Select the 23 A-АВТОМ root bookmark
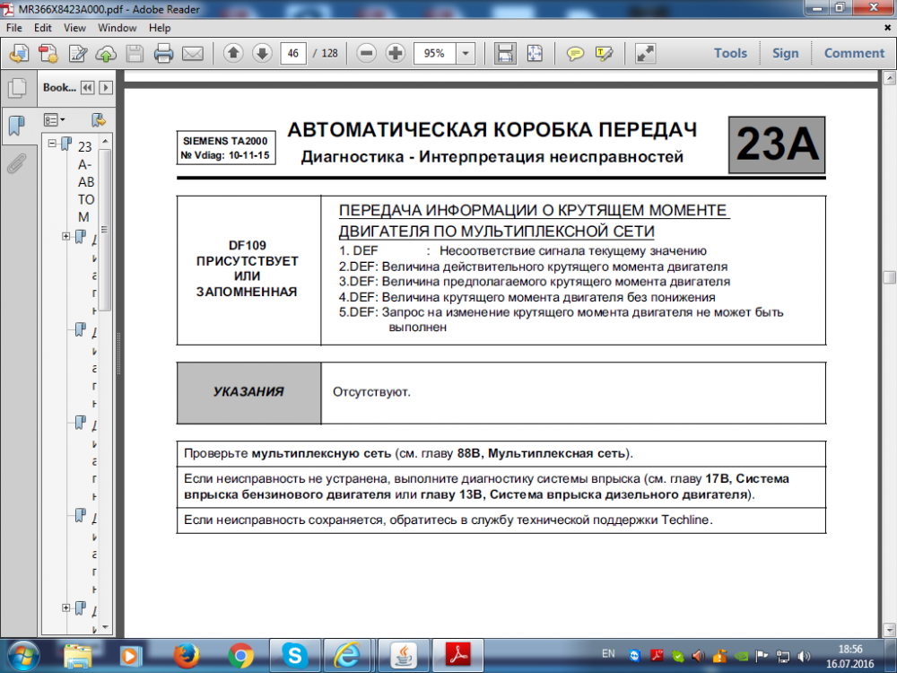Screen dimensions: 897x673 (85, 181)
